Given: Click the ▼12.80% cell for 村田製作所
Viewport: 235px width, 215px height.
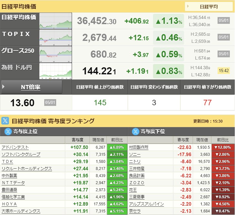Looking at the screenshot, I should pyautogui.click(x=223, y=147).
